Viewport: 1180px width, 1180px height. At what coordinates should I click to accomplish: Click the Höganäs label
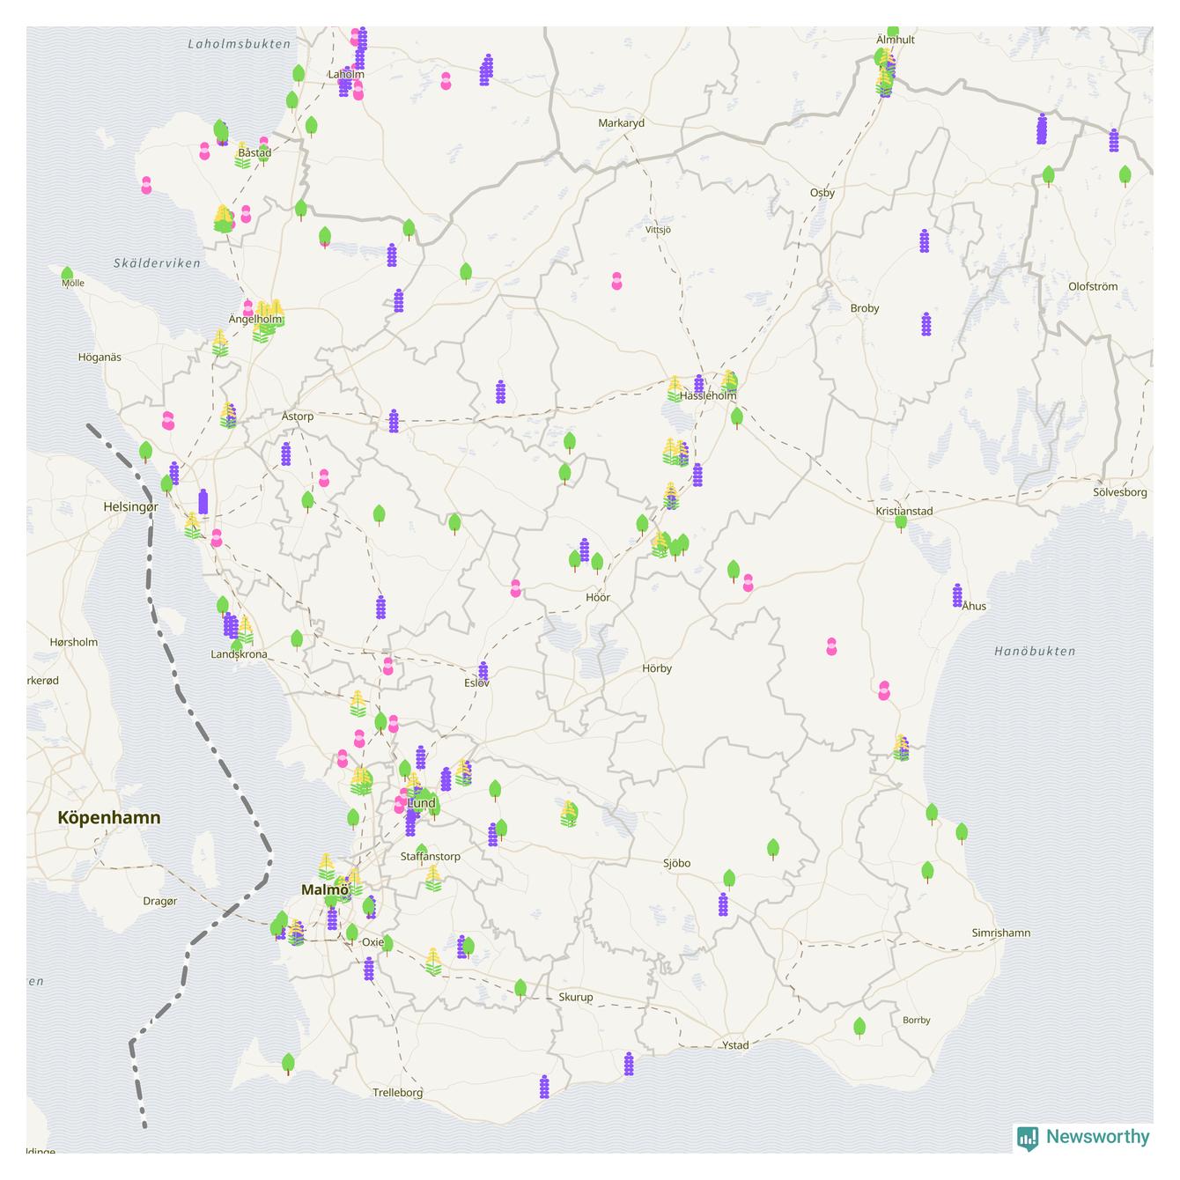click(100, 357)
